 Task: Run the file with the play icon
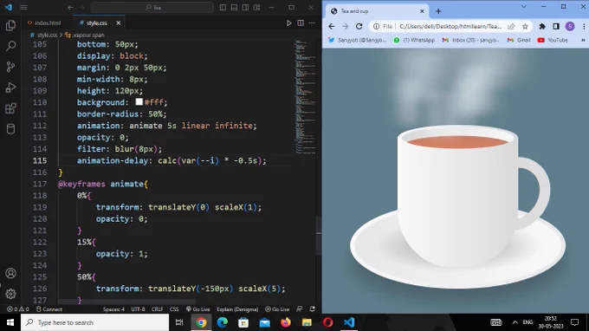(288, 23)
